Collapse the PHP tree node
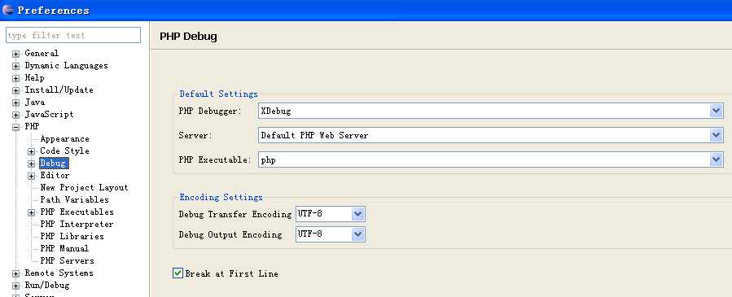Viewport: 732px width, 297px height. (x=15, y=127)
